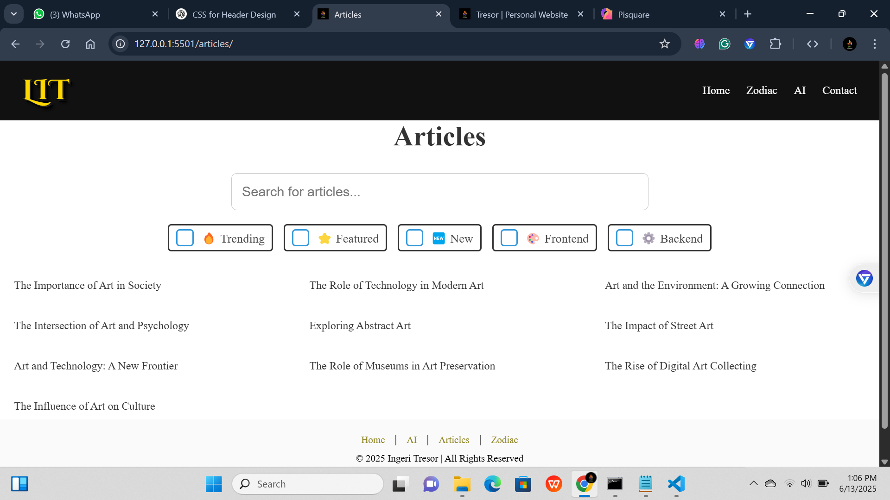
Task: Tick the Backend filter checkbox
Action: click(x=624, y=238)
